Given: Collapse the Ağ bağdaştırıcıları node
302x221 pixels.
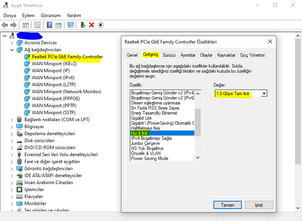Looking at the screenshot, I should click(x=12, y=50).
